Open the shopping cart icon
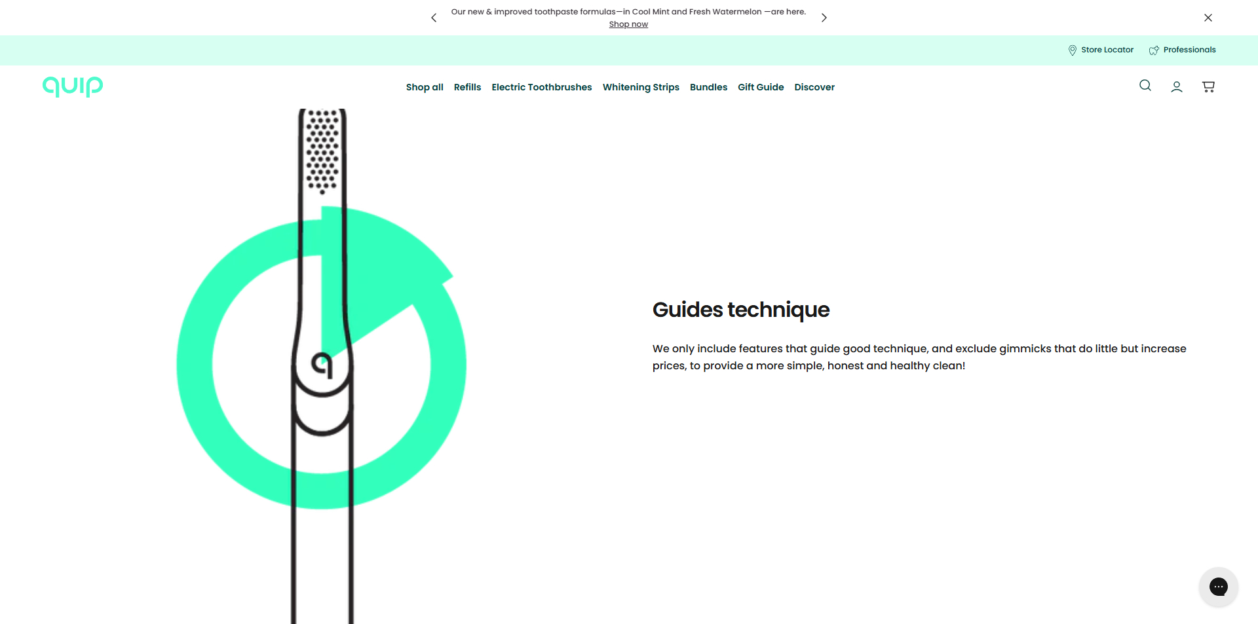 (x=1208, y=86)
